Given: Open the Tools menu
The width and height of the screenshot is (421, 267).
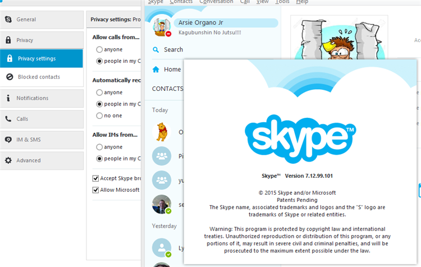Looking at the screenshot, I should point(282,2).
